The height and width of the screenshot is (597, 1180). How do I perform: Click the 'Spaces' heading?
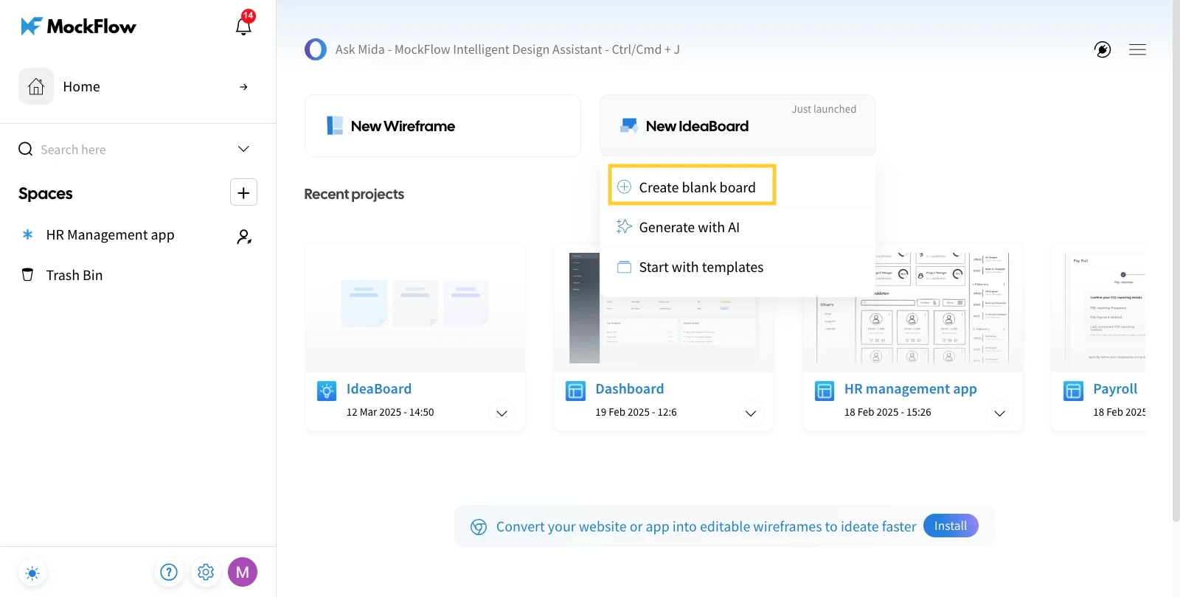point(46,194)
